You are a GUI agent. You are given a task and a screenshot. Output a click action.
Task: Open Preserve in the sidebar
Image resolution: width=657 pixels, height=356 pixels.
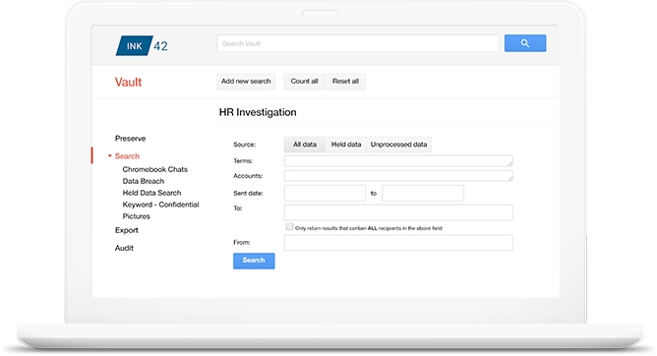(x=130, y=139)
